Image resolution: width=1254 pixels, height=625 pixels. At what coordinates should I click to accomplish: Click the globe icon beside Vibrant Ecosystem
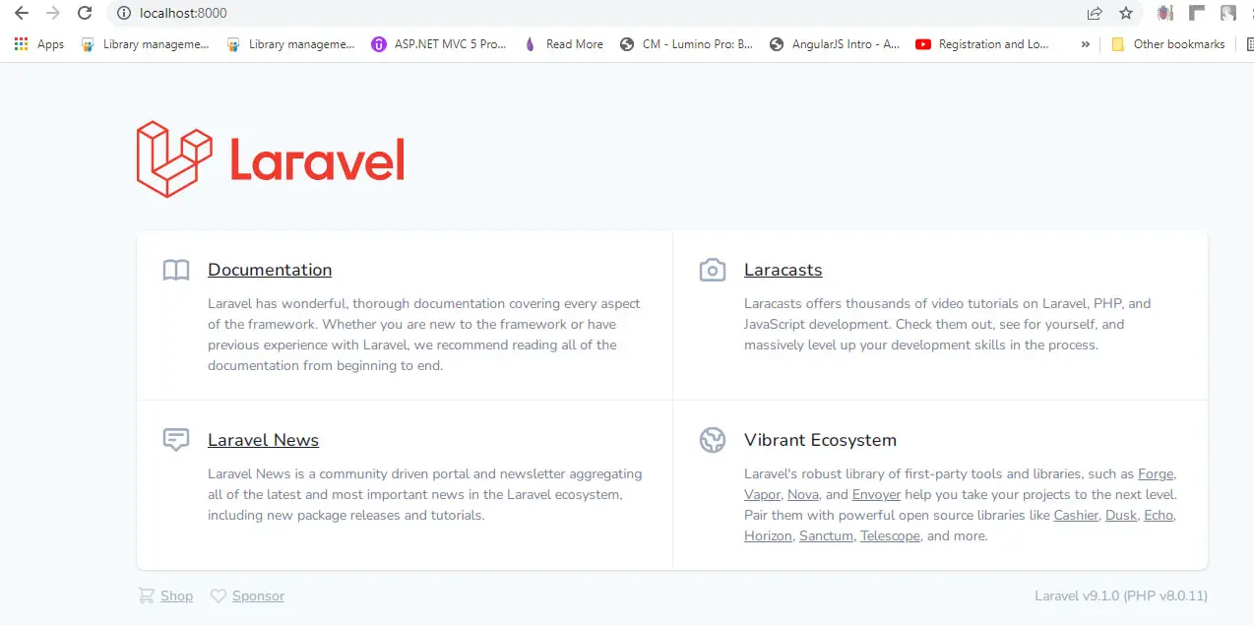(x=713, y=439)
